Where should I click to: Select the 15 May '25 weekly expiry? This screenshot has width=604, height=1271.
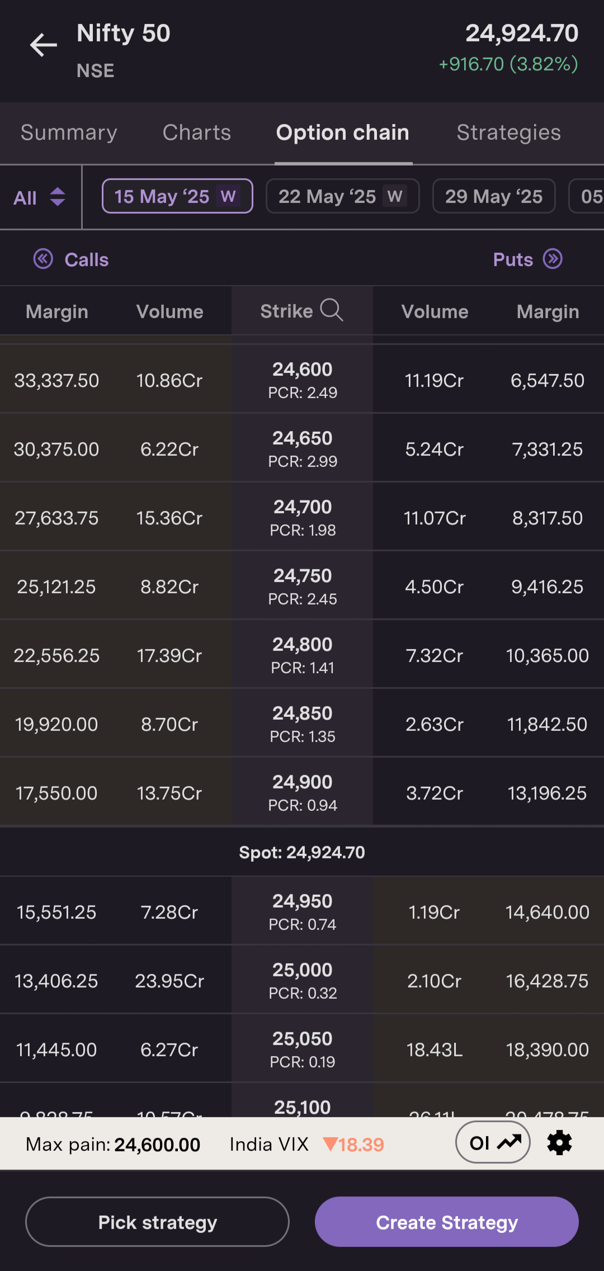[x=177, y=196]
